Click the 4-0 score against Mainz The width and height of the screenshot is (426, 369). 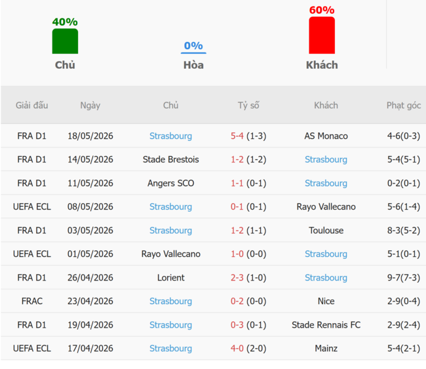click(x=237, y=348)
